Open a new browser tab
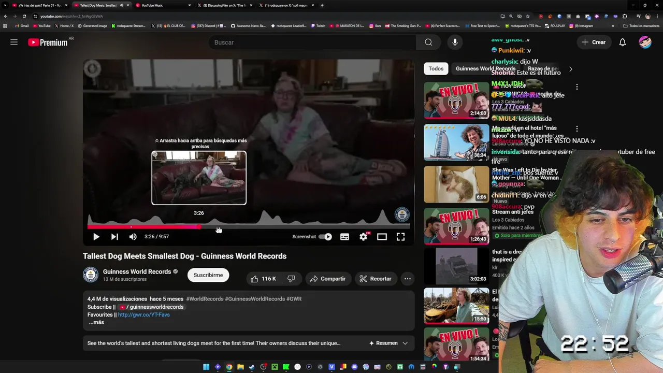The width and height of the screenshot is (663, 373). point(322,5)
